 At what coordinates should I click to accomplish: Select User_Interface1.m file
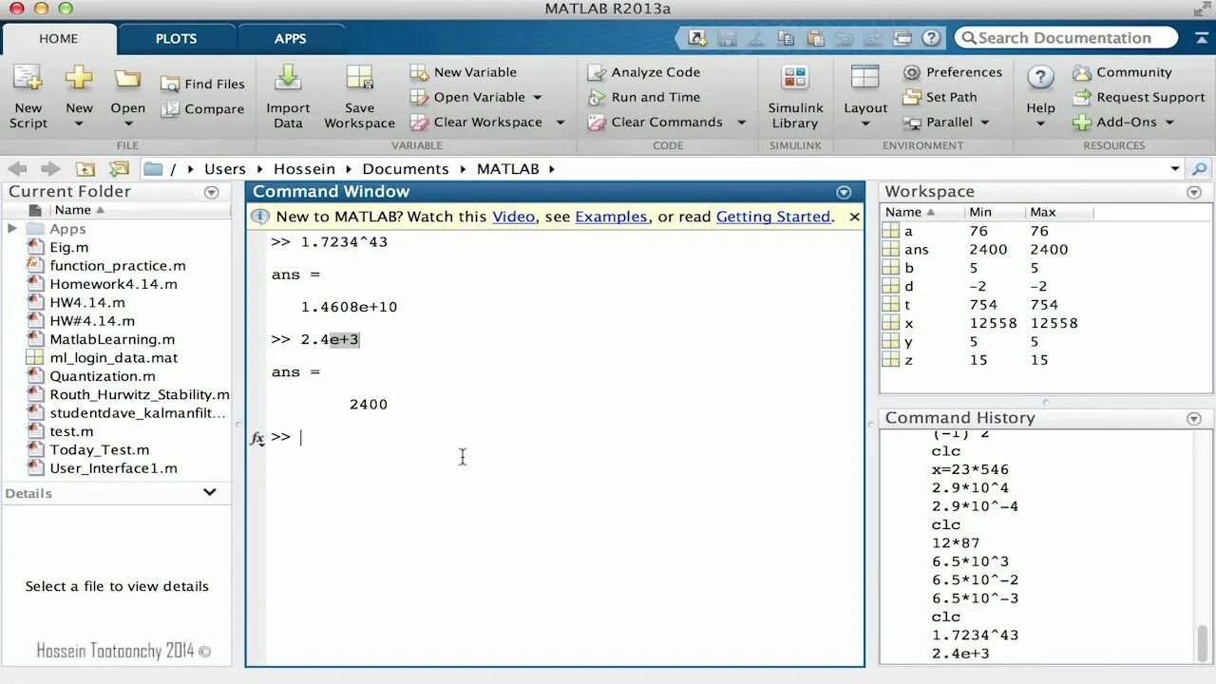113,468
